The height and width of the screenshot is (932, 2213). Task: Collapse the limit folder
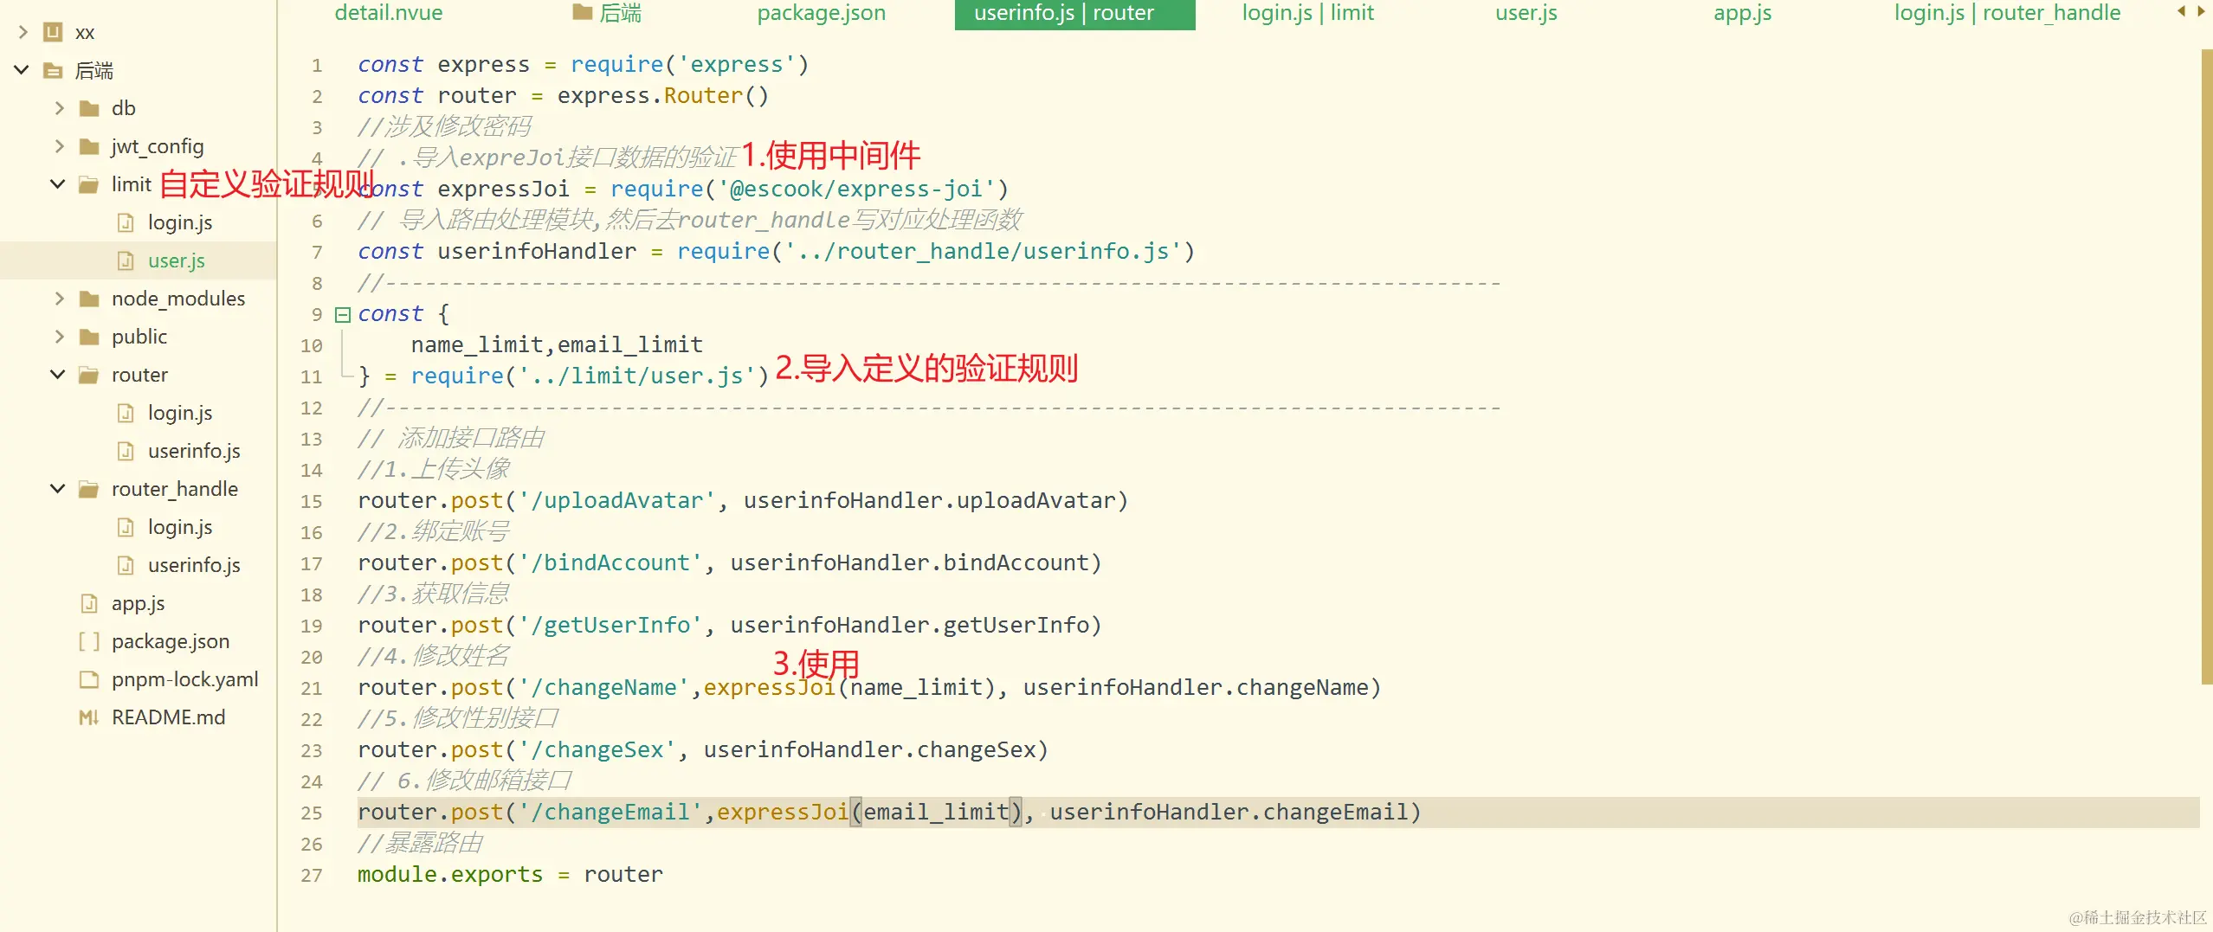click(x=57, y=183)
